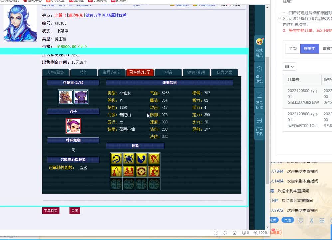Select the purple panther summoned beast portrait
332x240 pixels.
[81, 97]
